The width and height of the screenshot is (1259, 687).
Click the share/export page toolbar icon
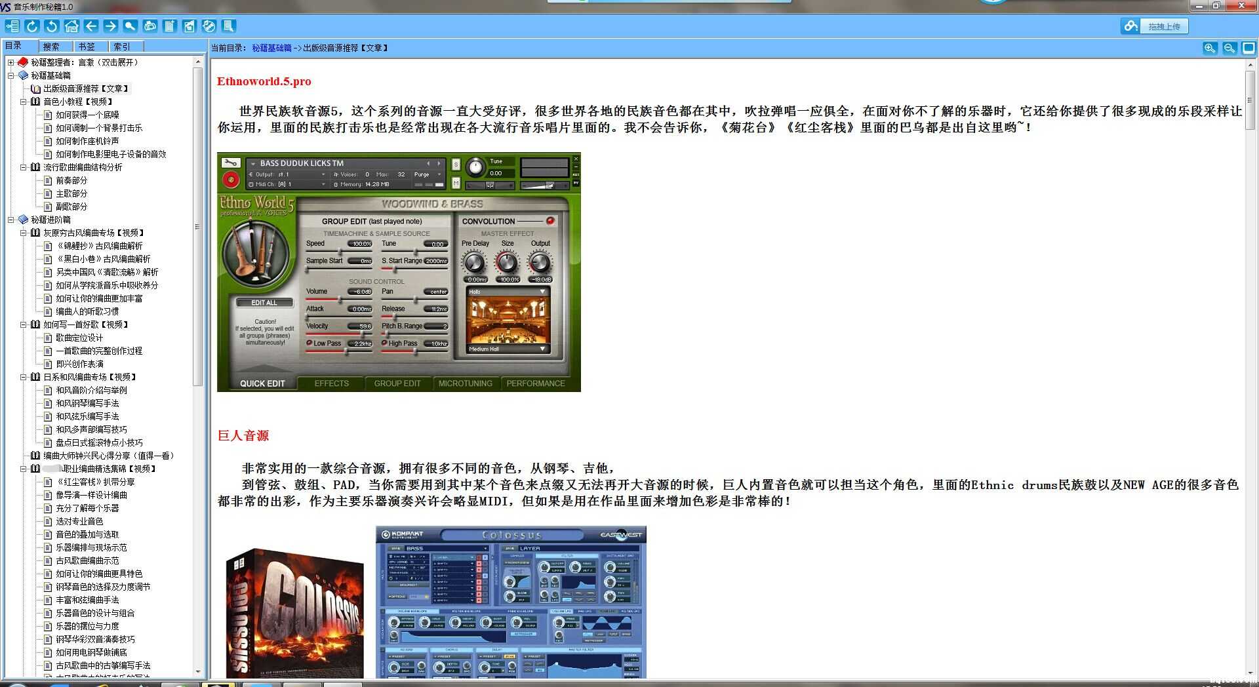tap(190, 26)
